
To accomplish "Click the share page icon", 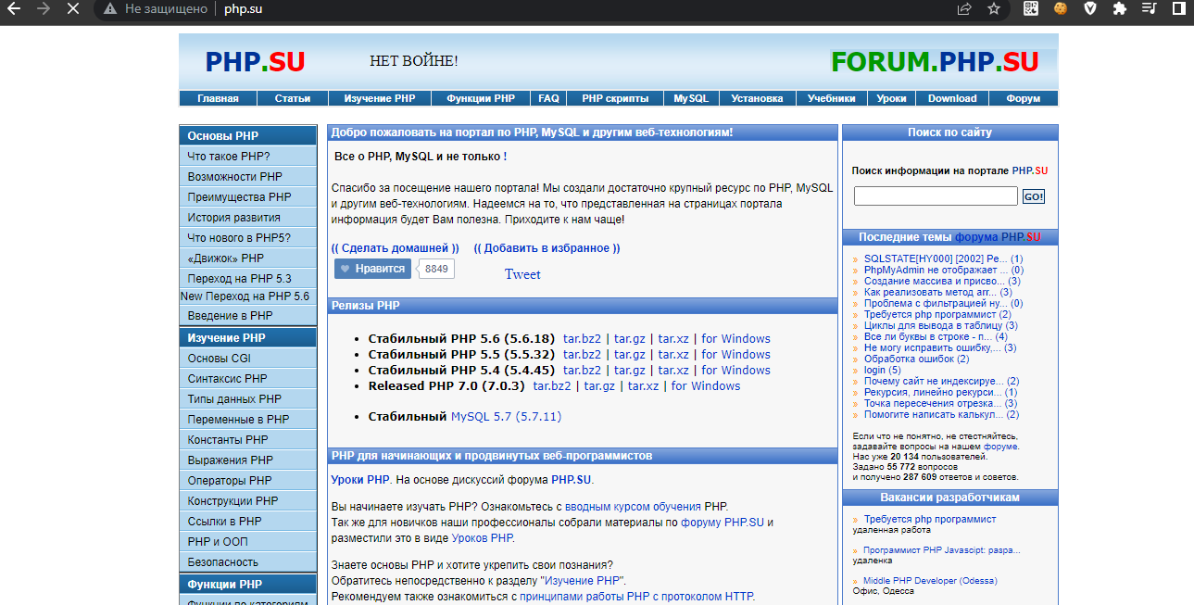I will pos(964,8).
